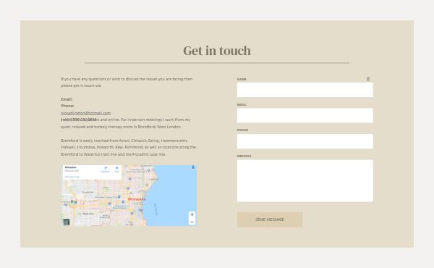Click the green map pin at the map's left edge
Image resolution: width=434 pixels, height=268 pixels.
72,201
